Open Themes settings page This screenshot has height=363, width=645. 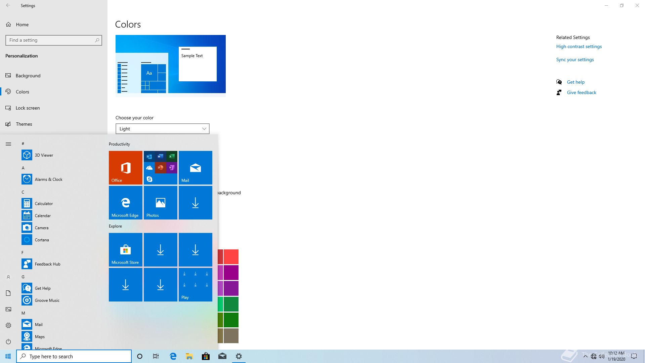coord(54,124)
